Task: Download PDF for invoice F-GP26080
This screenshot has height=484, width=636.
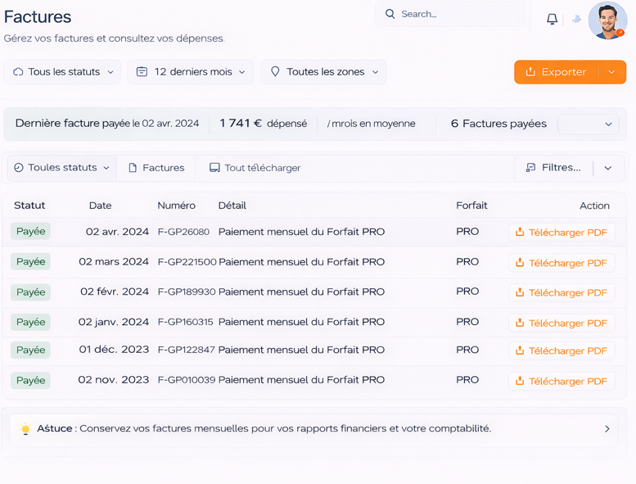Action: coord(562,233)
